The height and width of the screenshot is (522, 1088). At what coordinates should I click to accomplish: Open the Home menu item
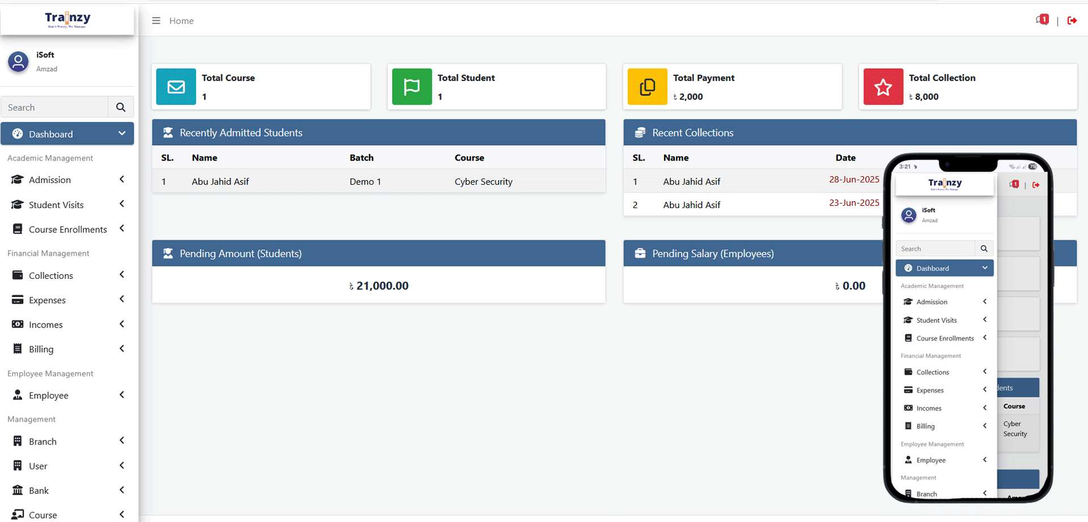click(181, 20)
